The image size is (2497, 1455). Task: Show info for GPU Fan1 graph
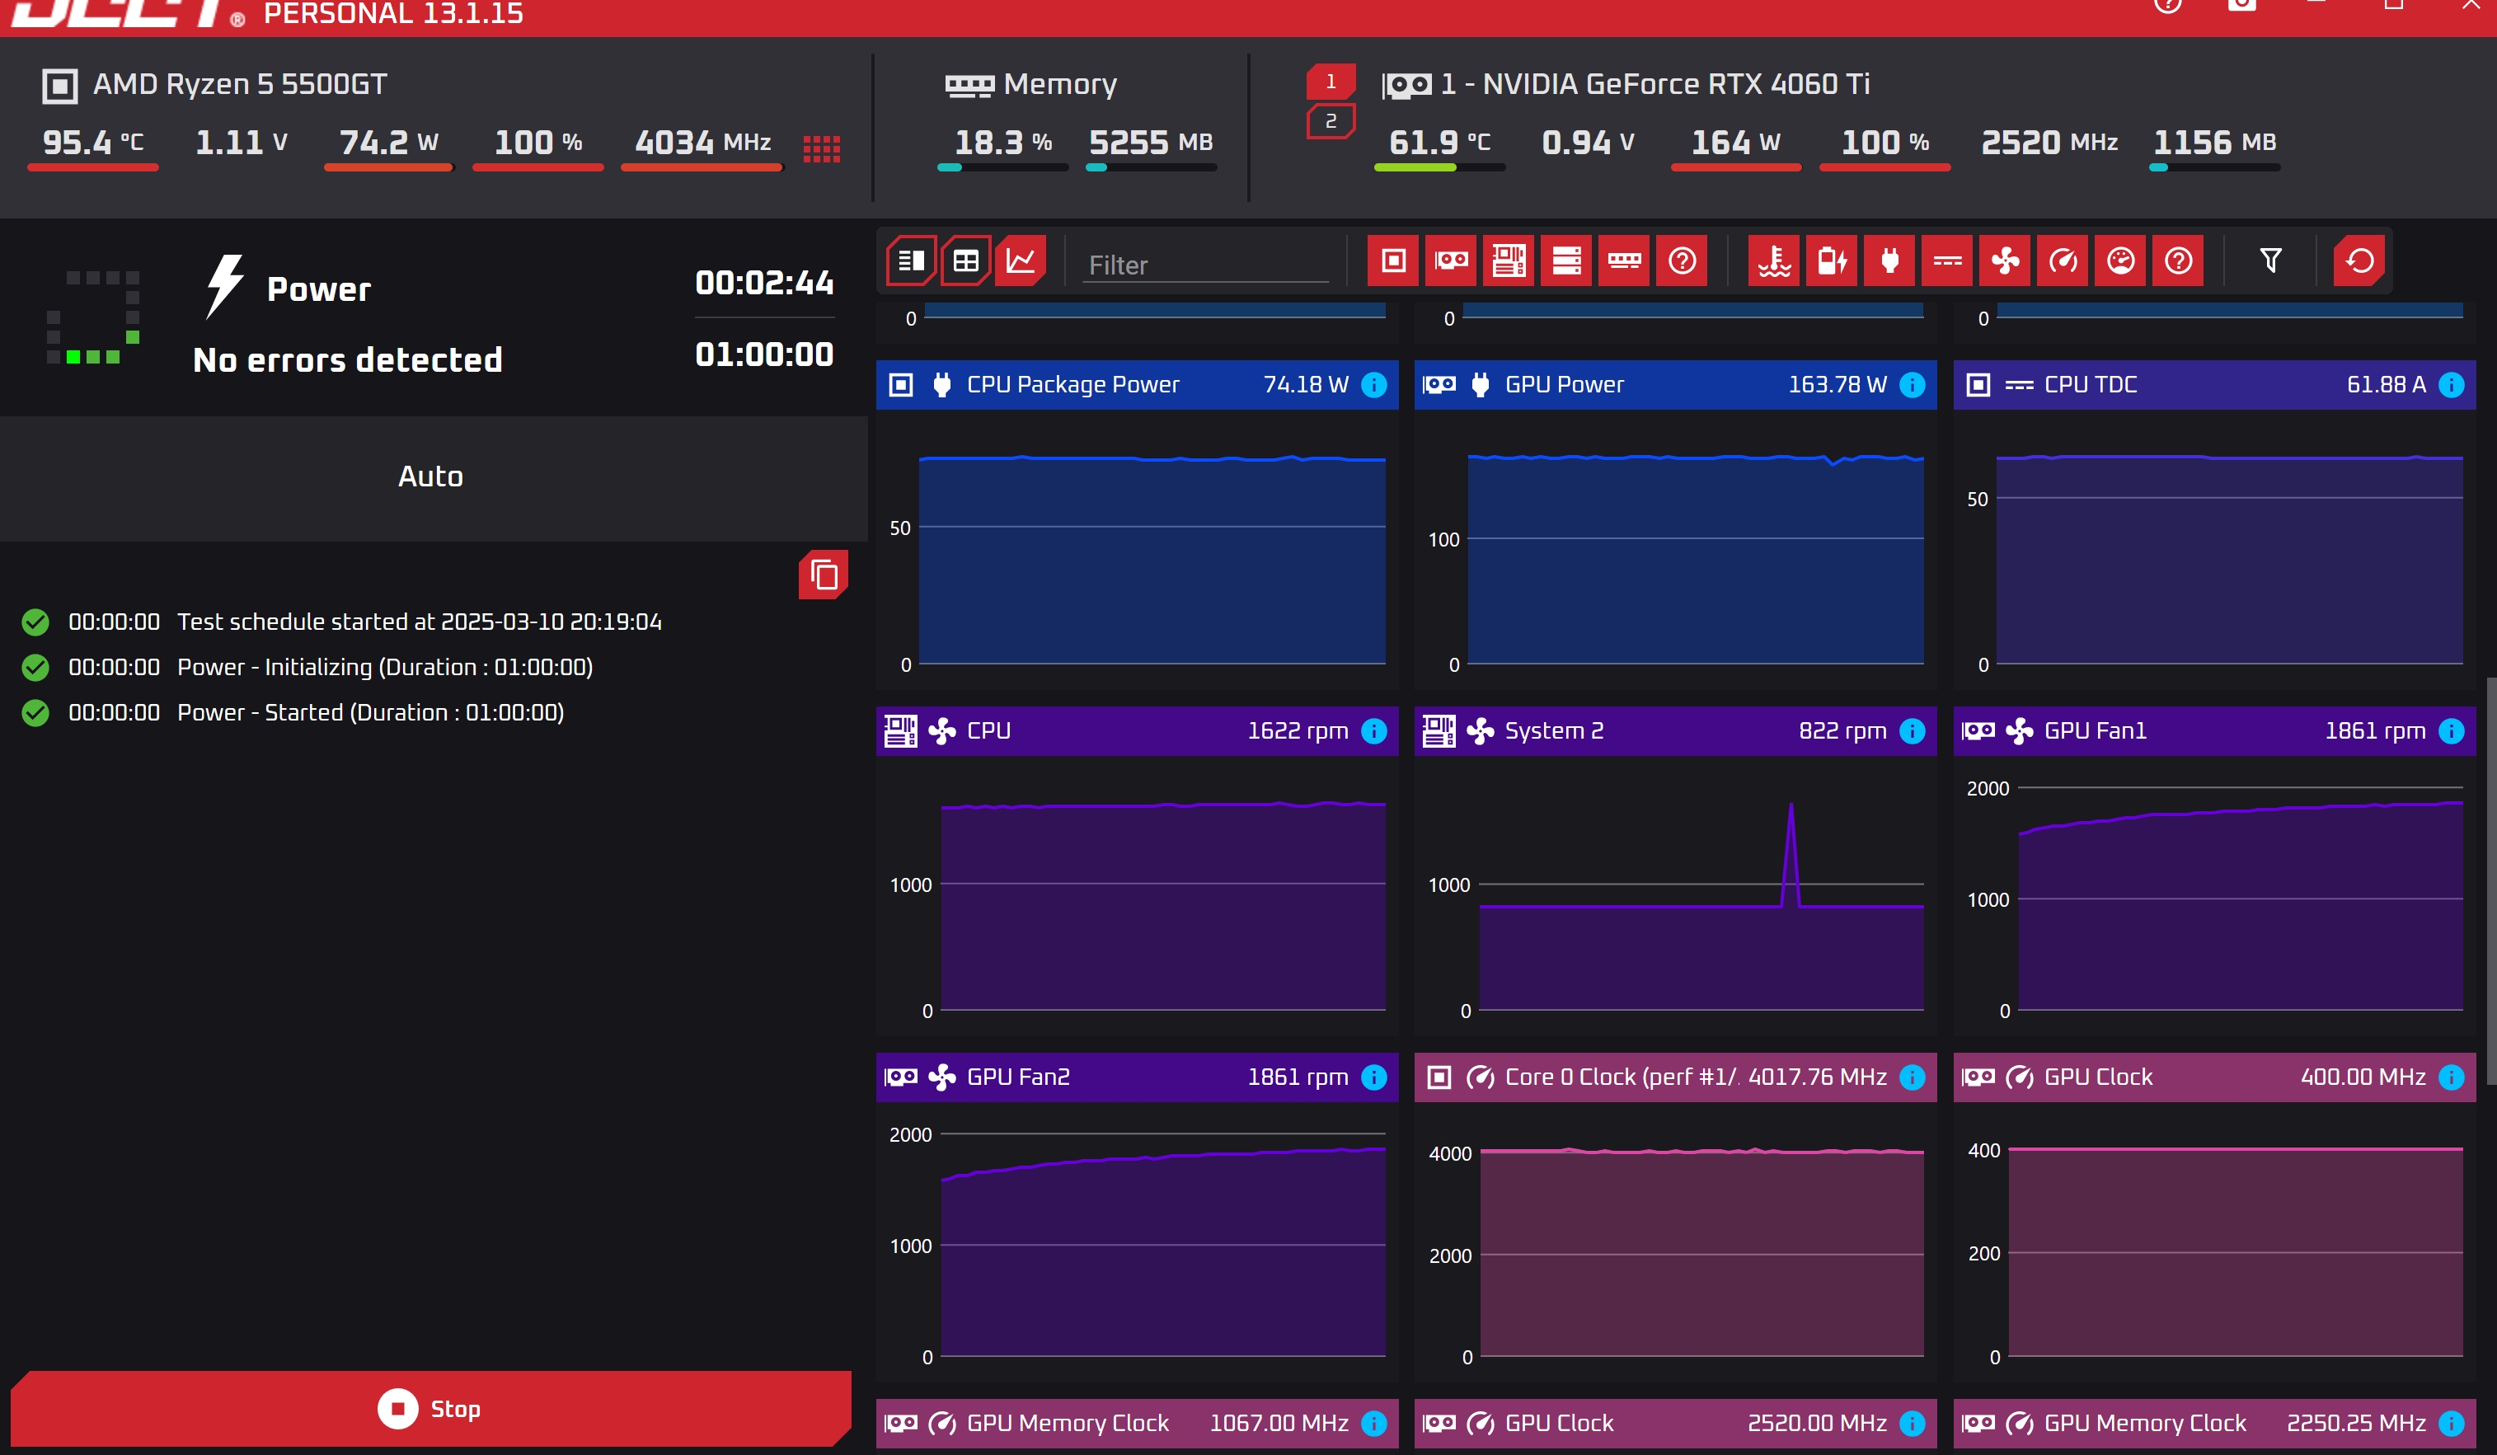(x=2452, y=730)
